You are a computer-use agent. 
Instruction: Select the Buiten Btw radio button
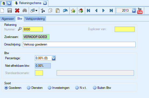(x=95, y=88)
